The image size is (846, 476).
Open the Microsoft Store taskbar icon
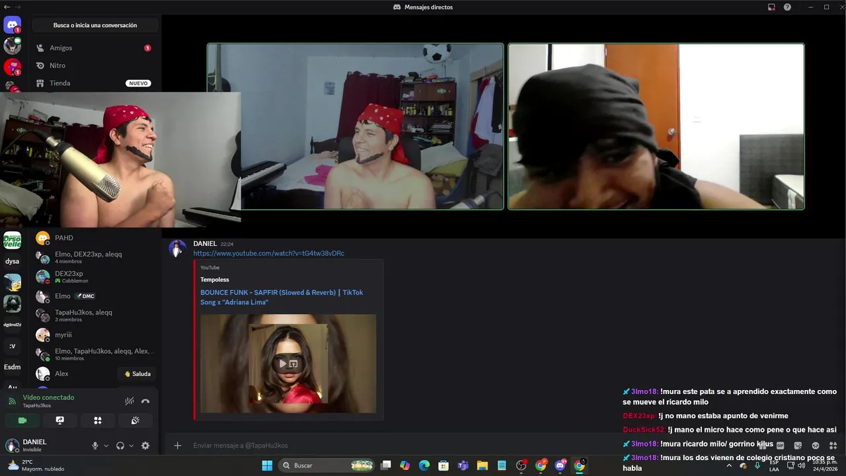pyautogui.click(x=443, y=465)
